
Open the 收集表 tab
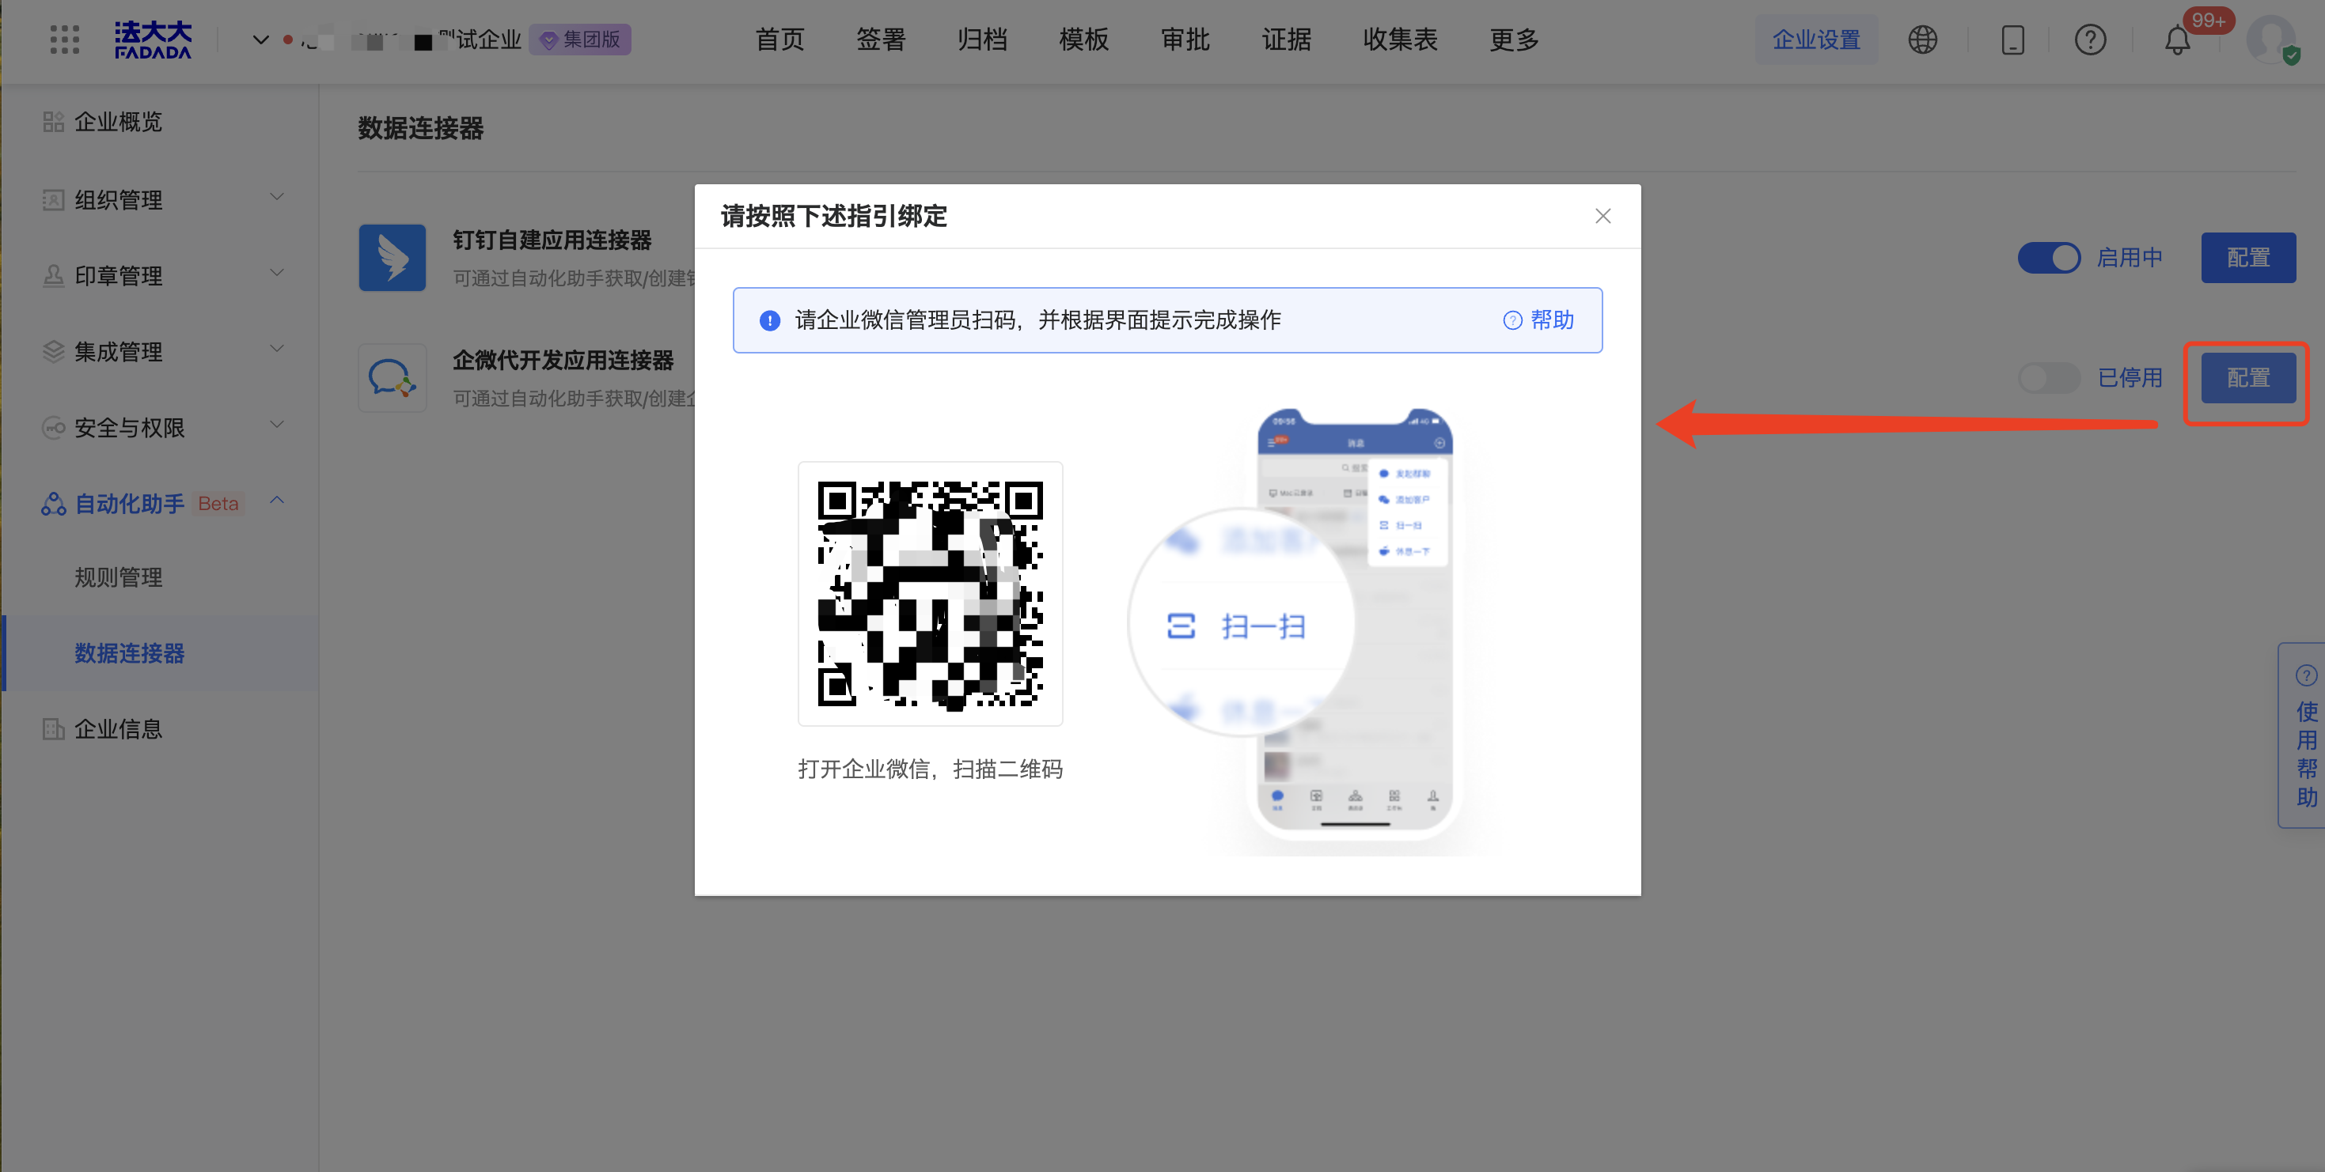(x=1400, y=40)
